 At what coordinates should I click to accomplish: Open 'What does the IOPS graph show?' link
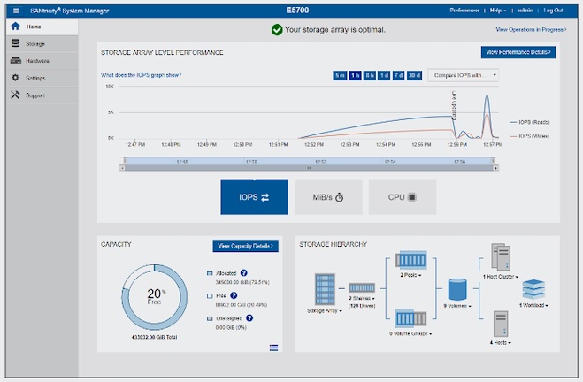(x=142, y=76)
